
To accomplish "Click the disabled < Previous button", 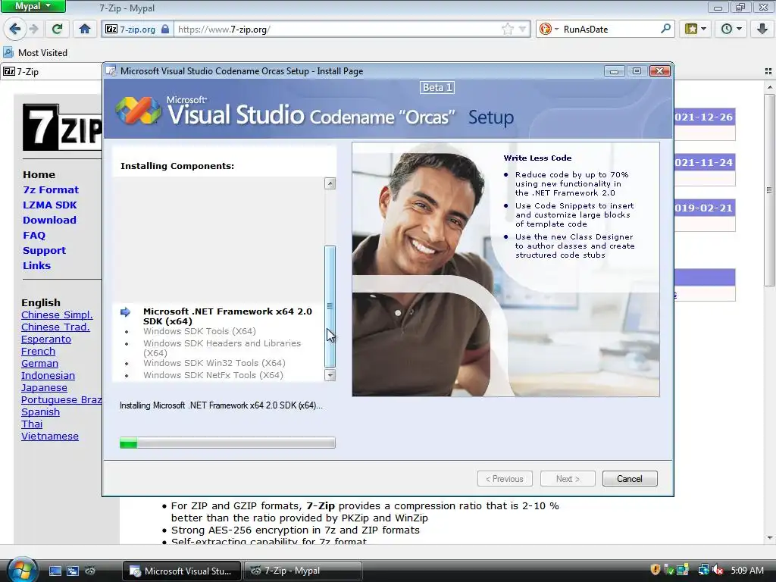I will click(x=505, y=479).
